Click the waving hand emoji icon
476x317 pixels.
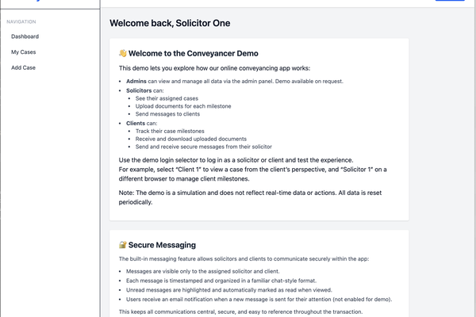[123, 53]
